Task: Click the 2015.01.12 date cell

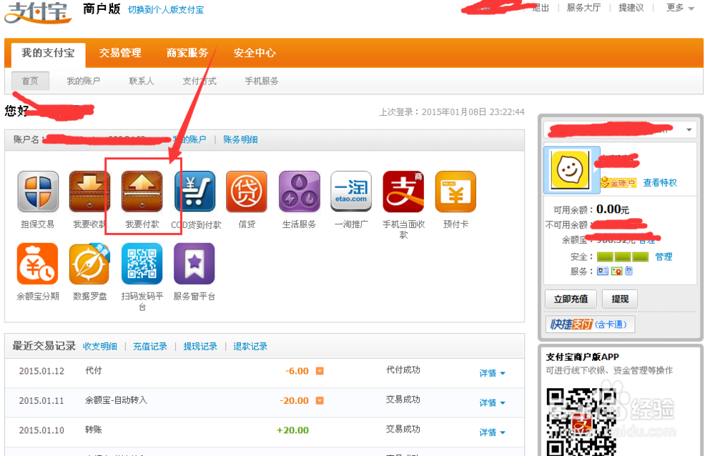Action: coord(41,371)
